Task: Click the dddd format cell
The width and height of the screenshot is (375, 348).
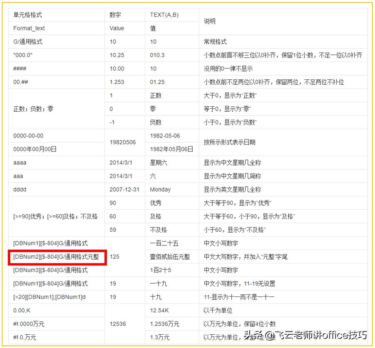Action: point(19,189)
